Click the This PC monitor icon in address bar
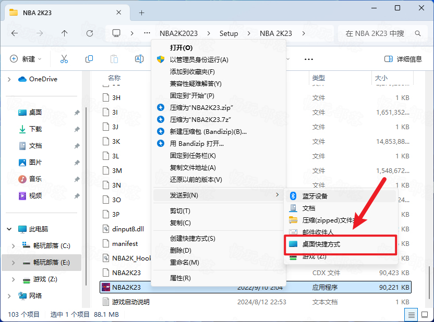Viewport: 434px width, 322px height. [116, 33]
